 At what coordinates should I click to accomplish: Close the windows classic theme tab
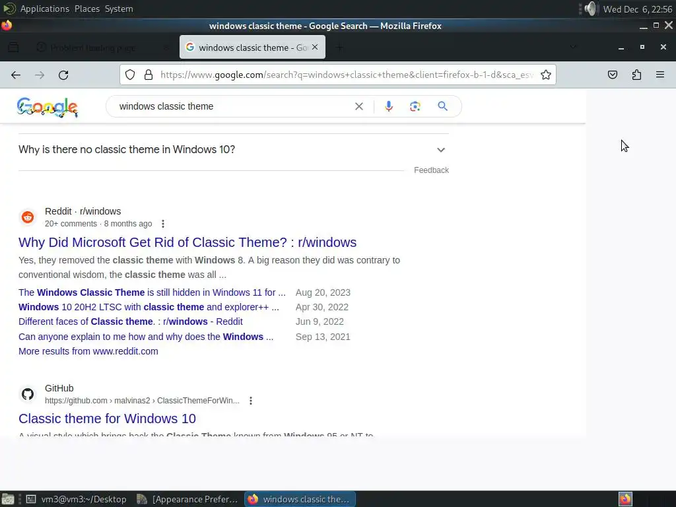tap(315, 48)
